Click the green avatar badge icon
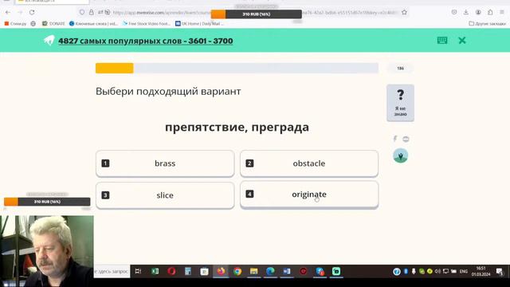This screenshot has height=287, width=510. [400, 155]
